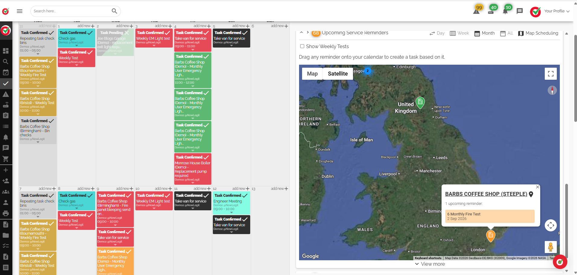Open alerts warning icon with 99 badge
This screenshot has width=577, height=275.
(476, 12)
